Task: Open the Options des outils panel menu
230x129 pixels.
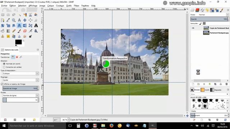Action: tap(38, 50)
